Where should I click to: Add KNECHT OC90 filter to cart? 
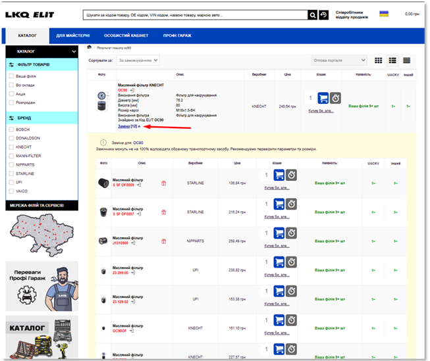[x=323, y=98]
